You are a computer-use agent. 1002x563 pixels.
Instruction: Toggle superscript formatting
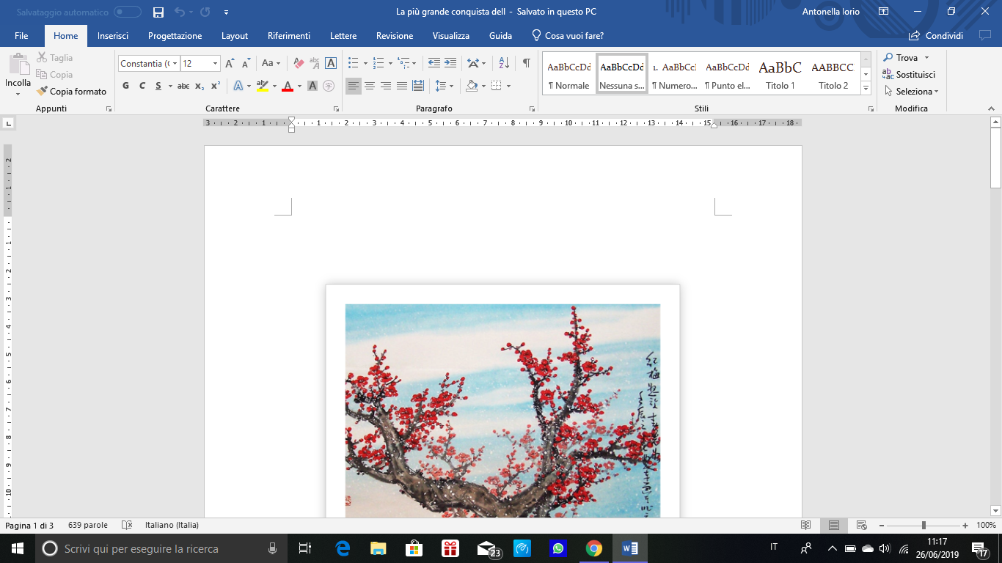coord(216,86)
